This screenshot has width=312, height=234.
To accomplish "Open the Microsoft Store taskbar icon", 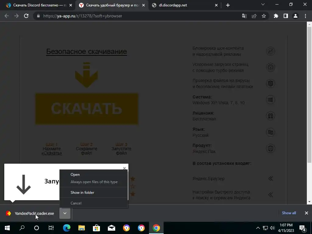I will pos(96,228).
